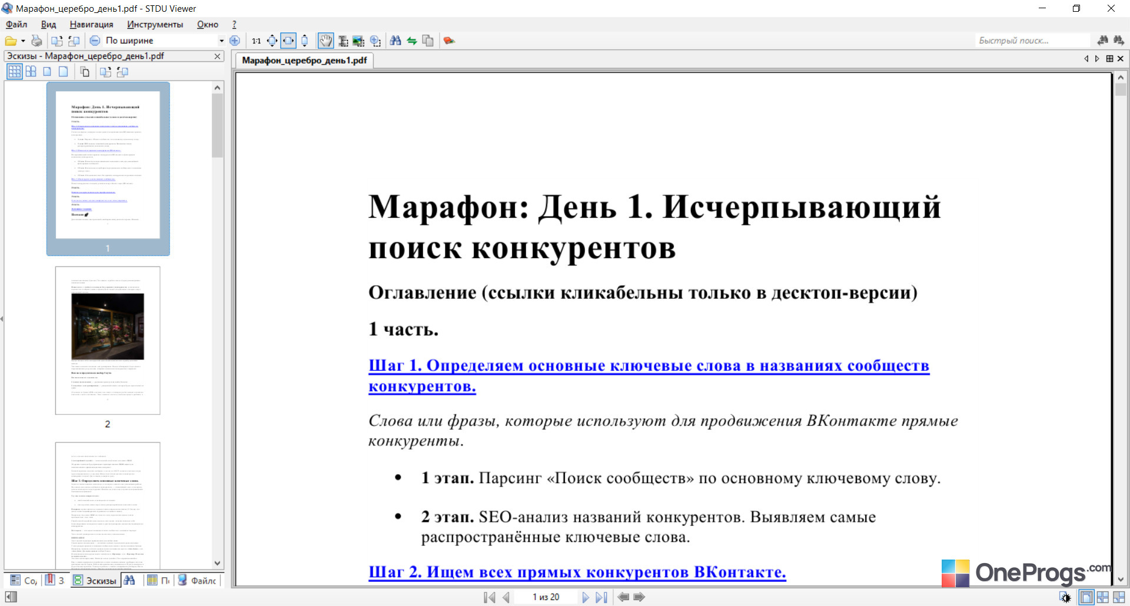The width and height of the screenshot is (1130, 606).
Task: Print the document via printer icon
Action: click(x=37, y=41)
